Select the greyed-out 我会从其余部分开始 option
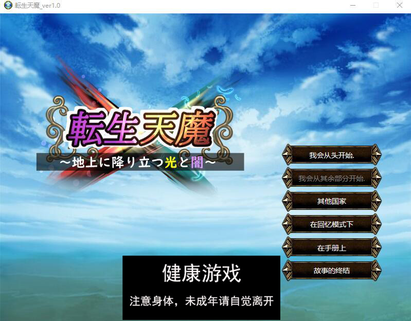This screenshot has width=411, height=321. (x=332, y=178)
